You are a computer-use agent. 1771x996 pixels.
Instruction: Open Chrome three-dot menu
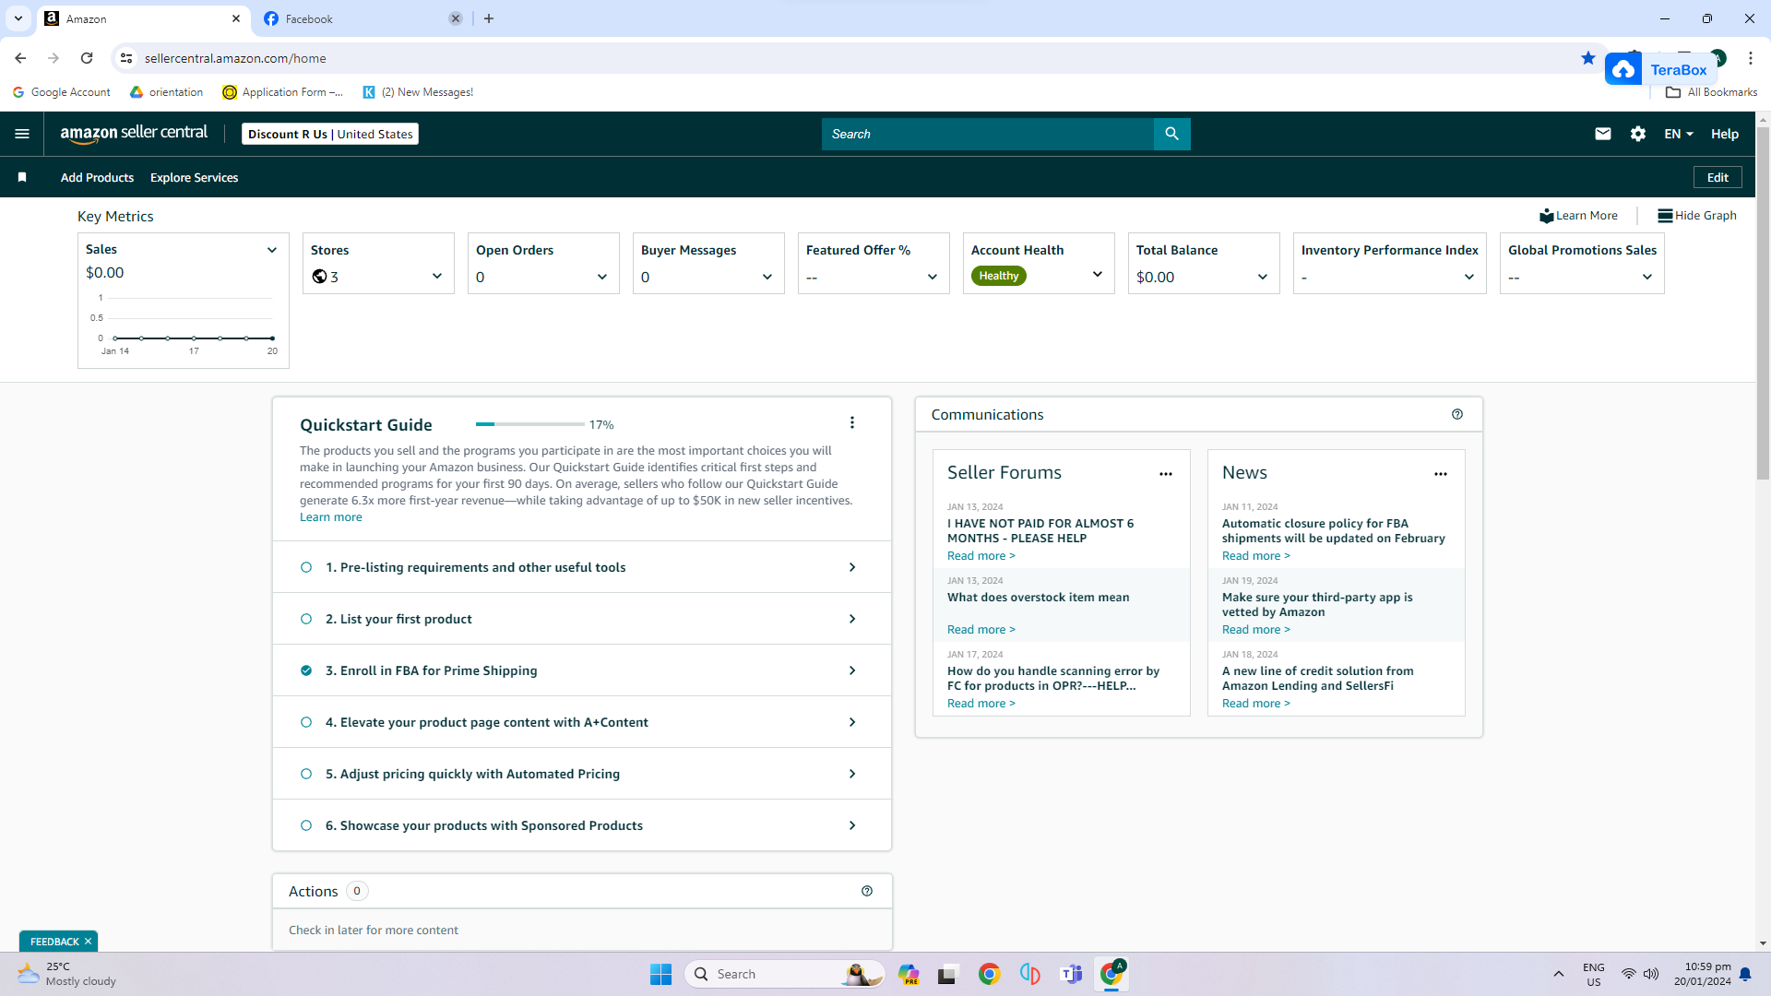(1751, 58)
